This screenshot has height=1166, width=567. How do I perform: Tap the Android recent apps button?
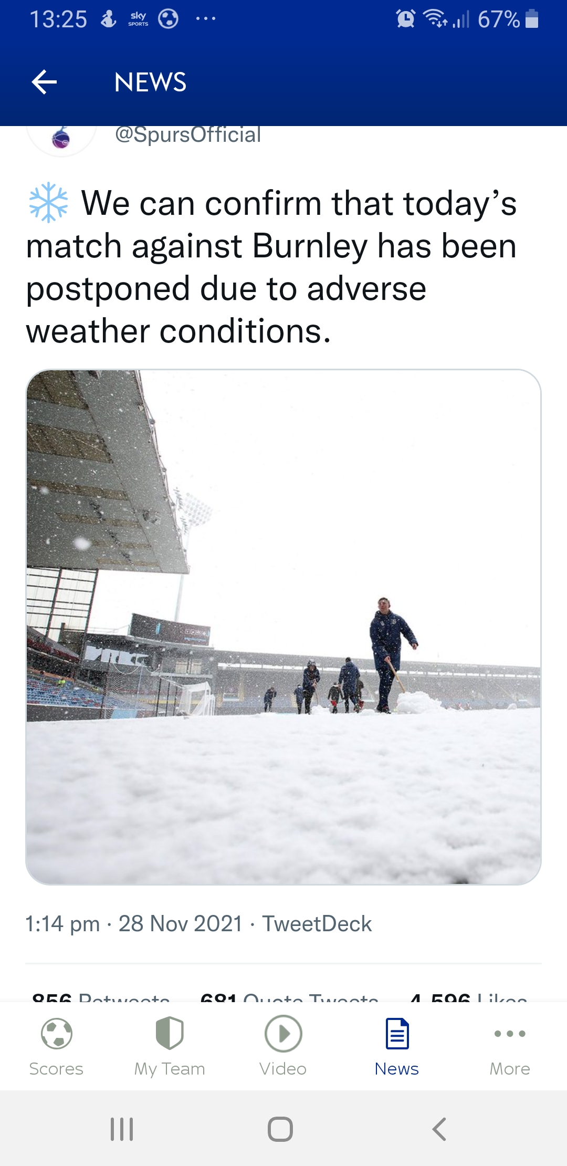tap(122, 1129)
